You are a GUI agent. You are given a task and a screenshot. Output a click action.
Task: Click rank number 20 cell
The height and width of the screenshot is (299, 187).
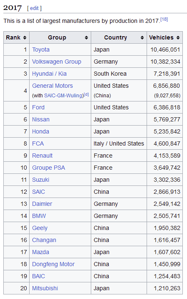[16, 288]
